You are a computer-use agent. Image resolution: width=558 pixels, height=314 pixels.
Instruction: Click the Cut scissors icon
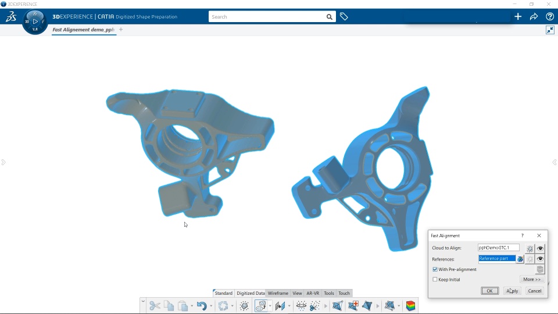[155, 305]
